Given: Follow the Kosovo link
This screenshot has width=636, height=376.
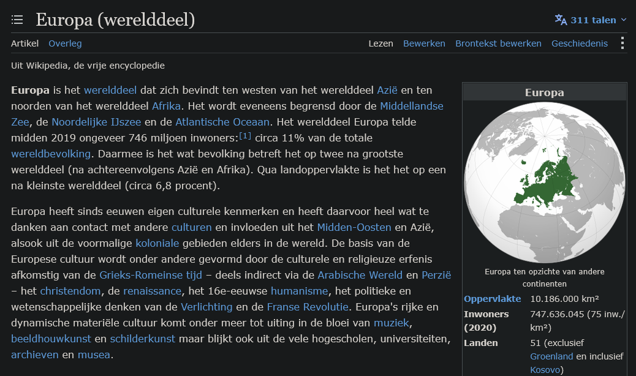Looking at the screenshot, I should pyautogui.click(x=545, y=369).
